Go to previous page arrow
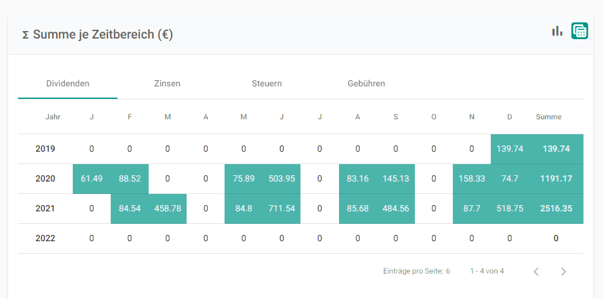Viewport: 604px width, 299px height. [536, 271]
